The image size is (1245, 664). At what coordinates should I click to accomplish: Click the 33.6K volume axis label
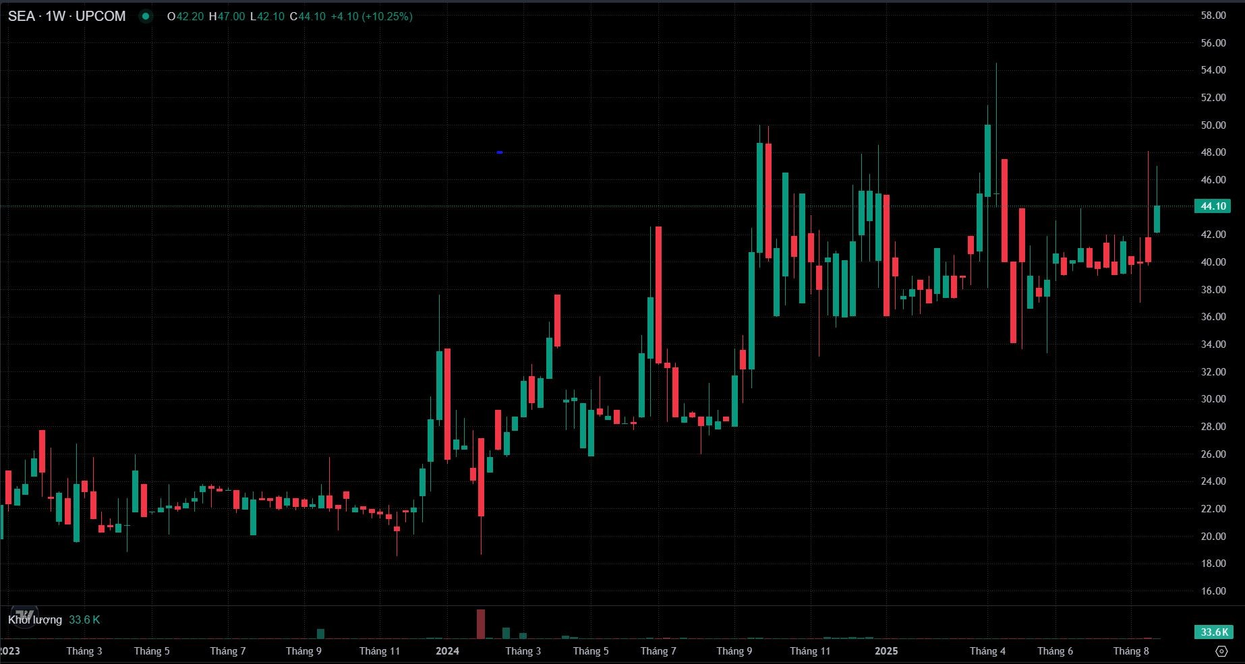[1213, 632]
